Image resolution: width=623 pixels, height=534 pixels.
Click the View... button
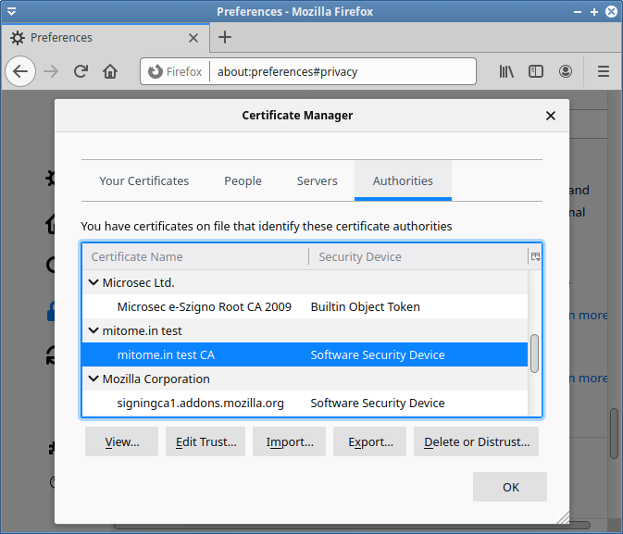click(121, 441)
